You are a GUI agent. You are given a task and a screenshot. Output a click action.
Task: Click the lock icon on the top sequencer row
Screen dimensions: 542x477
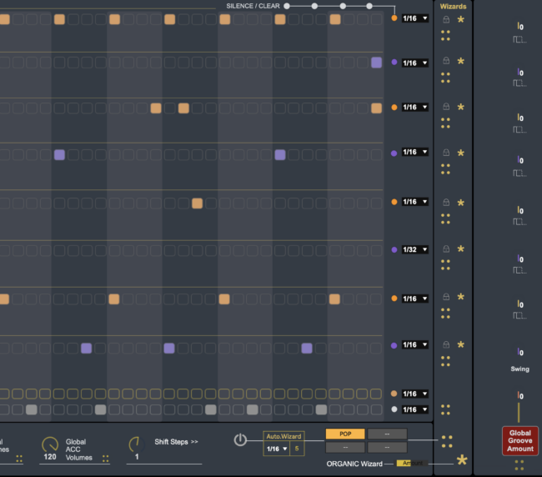pos(446,20)
